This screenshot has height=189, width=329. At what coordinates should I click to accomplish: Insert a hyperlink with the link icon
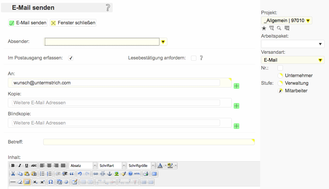click(95, 174)
